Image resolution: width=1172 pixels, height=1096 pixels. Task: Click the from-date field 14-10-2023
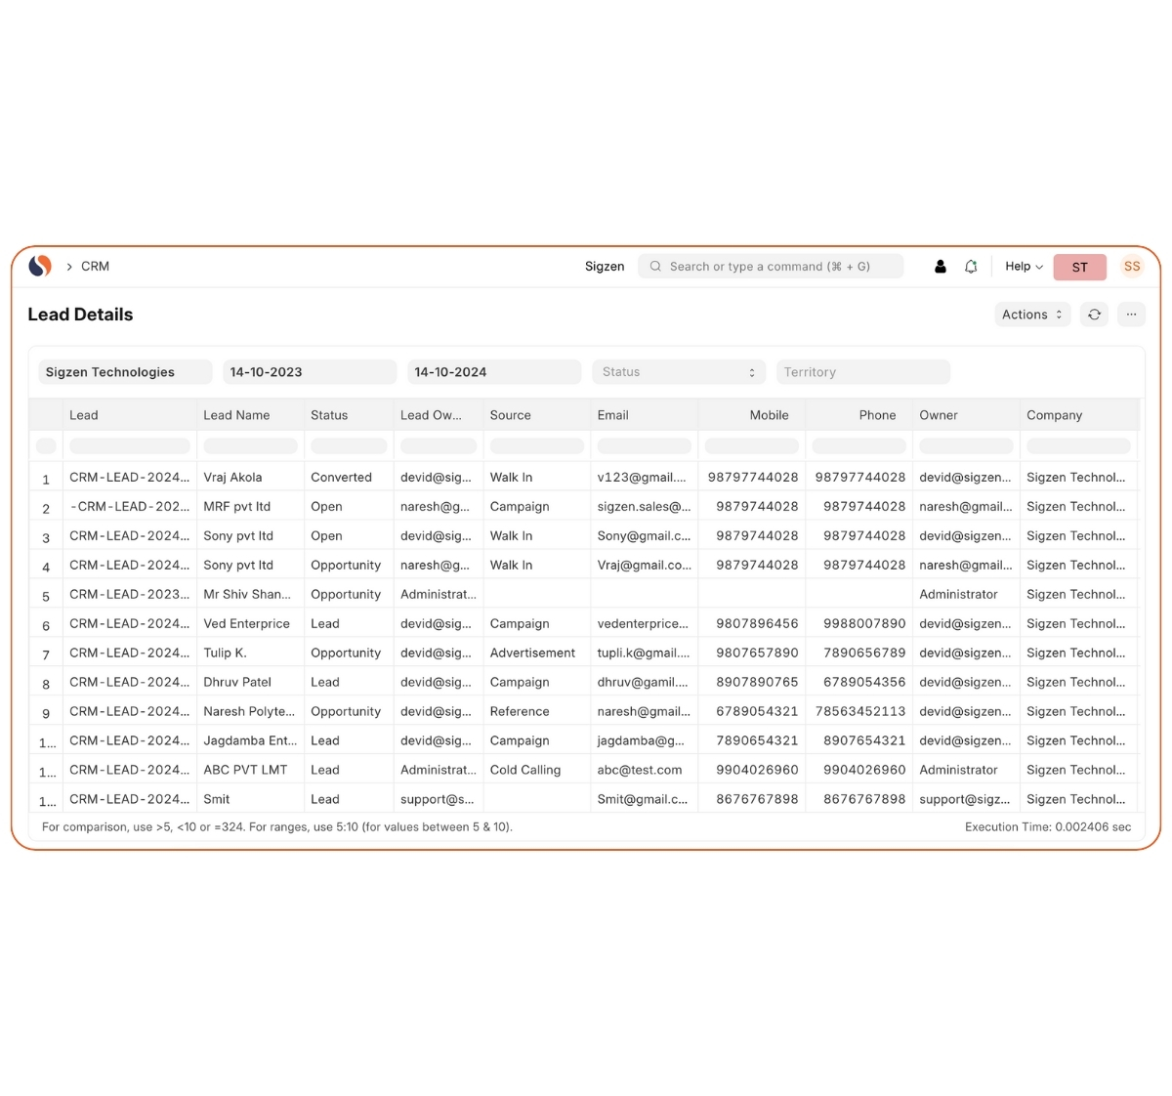click(x=309, y=372)
